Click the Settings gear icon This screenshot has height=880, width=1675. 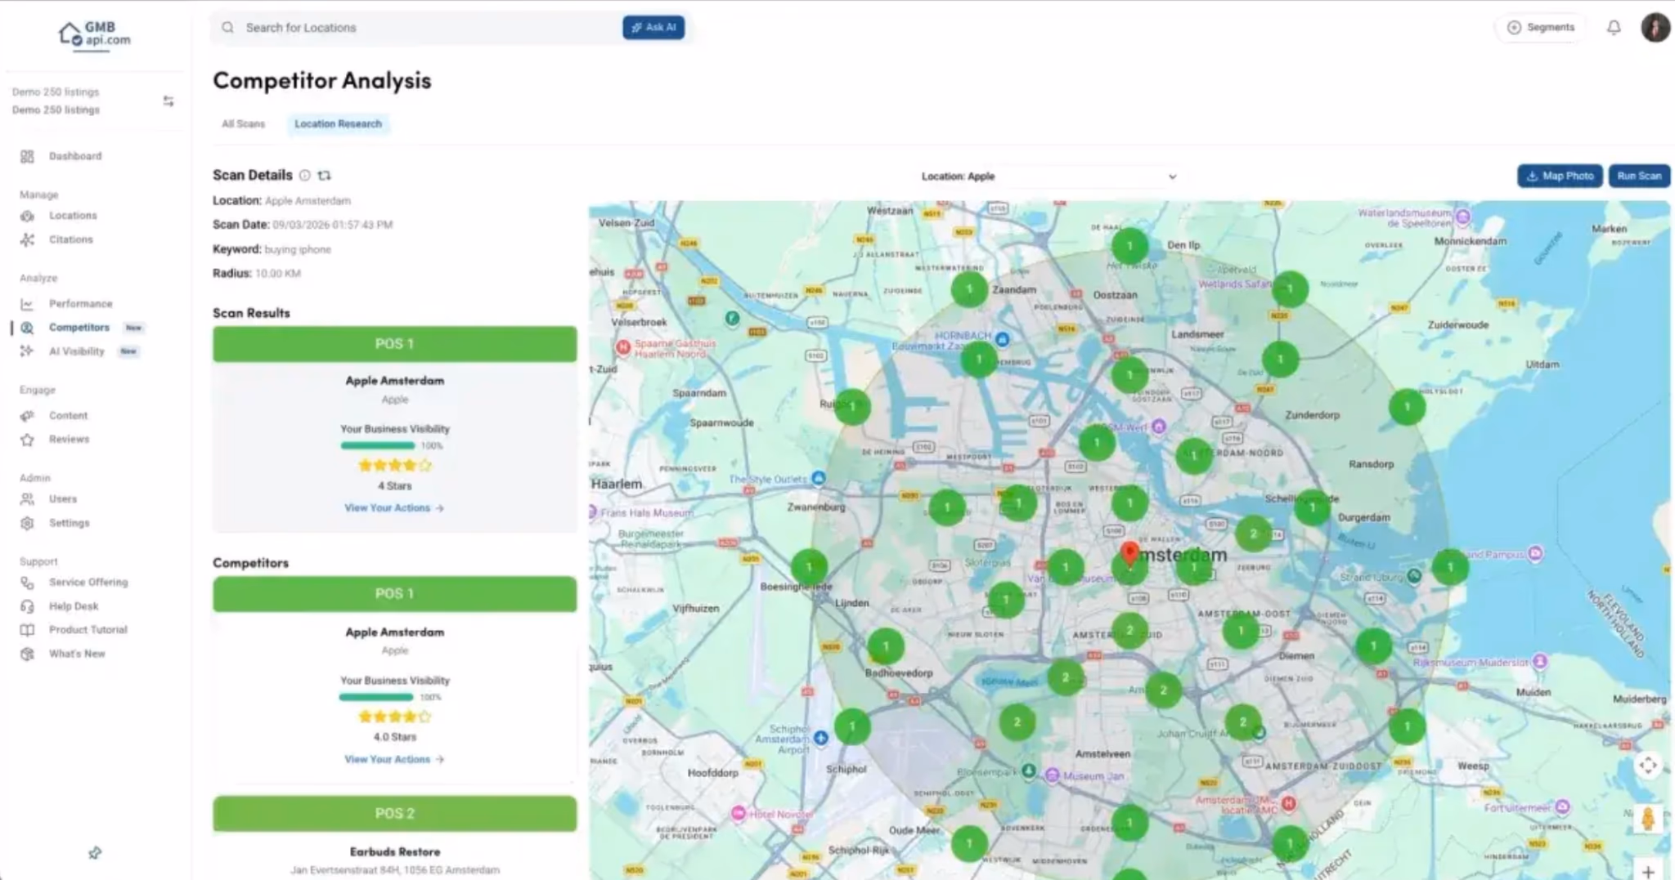[27, 523]
